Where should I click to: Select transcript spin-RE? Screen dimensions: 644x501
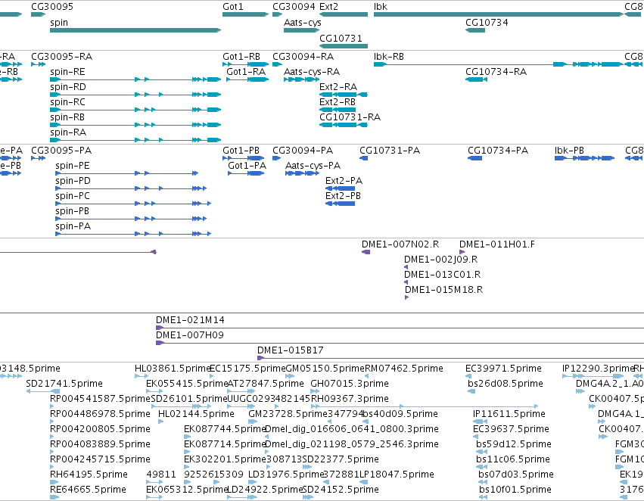point(67,72)
